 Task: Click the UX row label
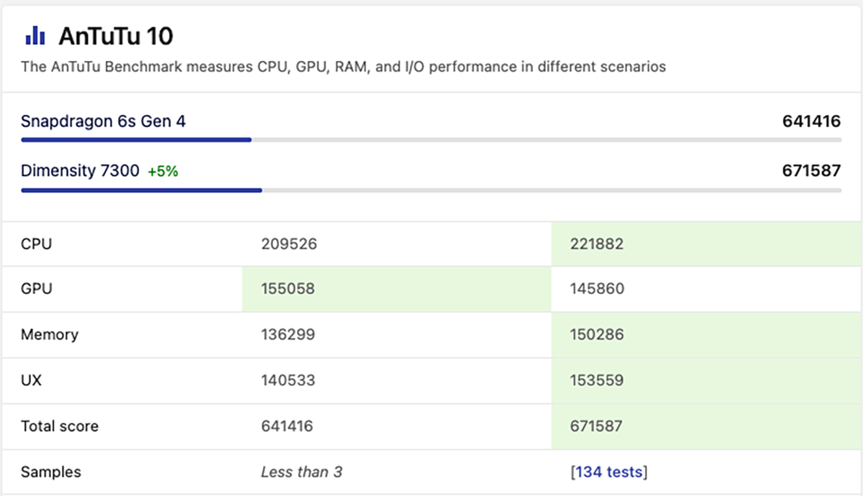pos(31,380)
